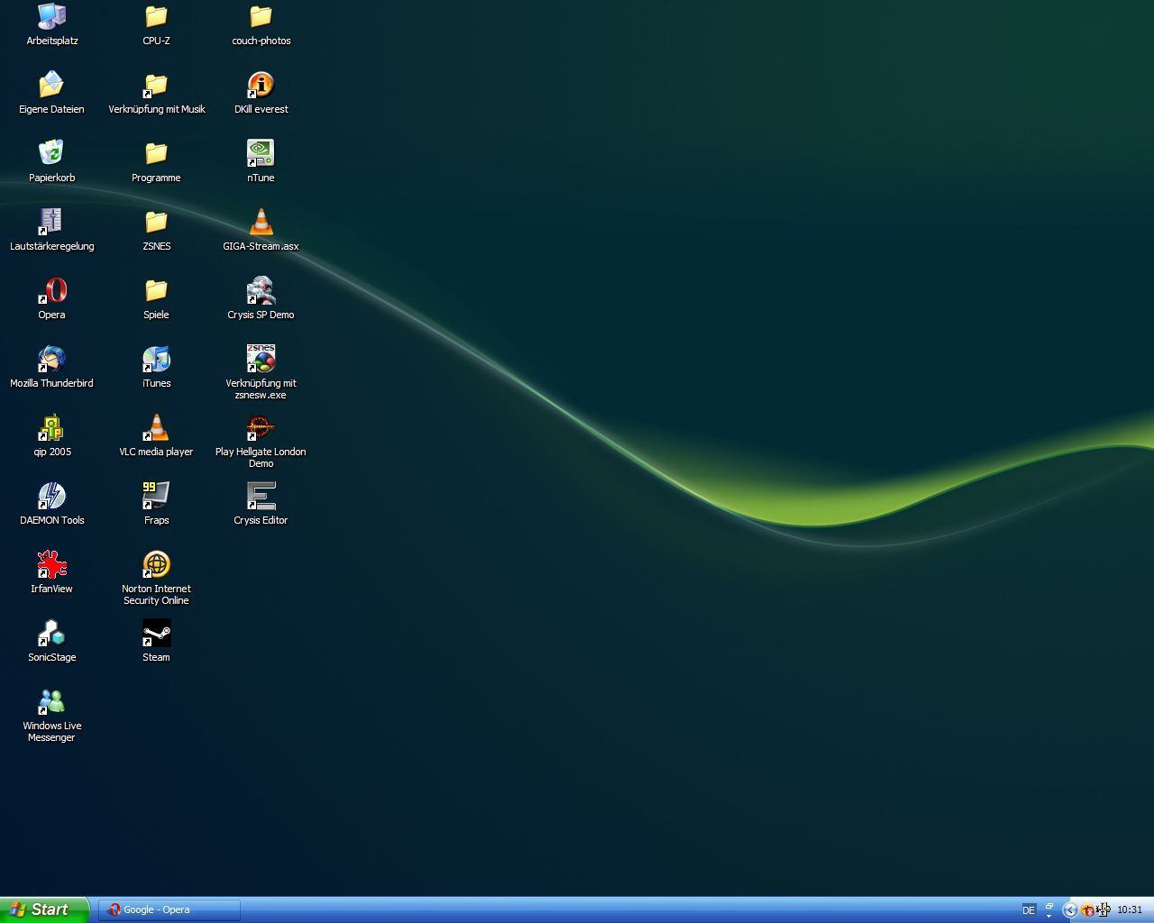Click the language bar restore/options arrow

point(1049,910)
